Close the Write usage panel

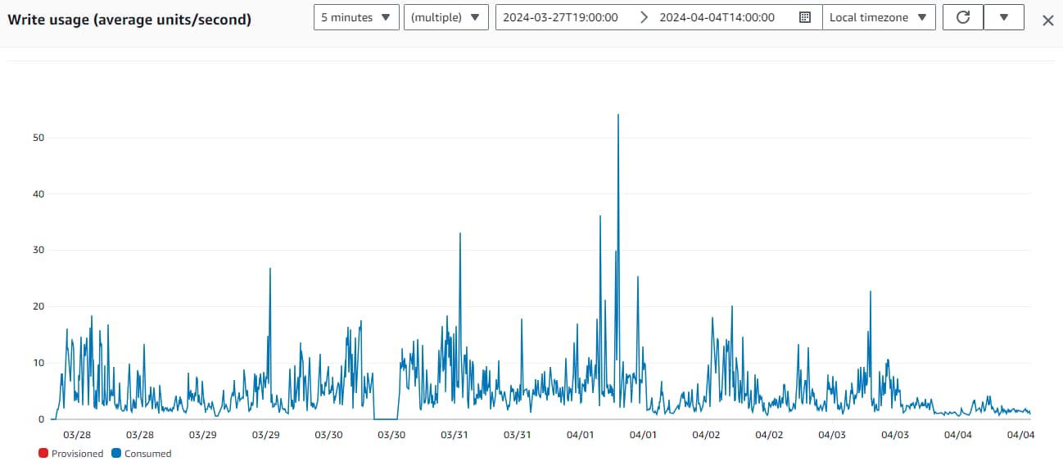[1047, 20]
